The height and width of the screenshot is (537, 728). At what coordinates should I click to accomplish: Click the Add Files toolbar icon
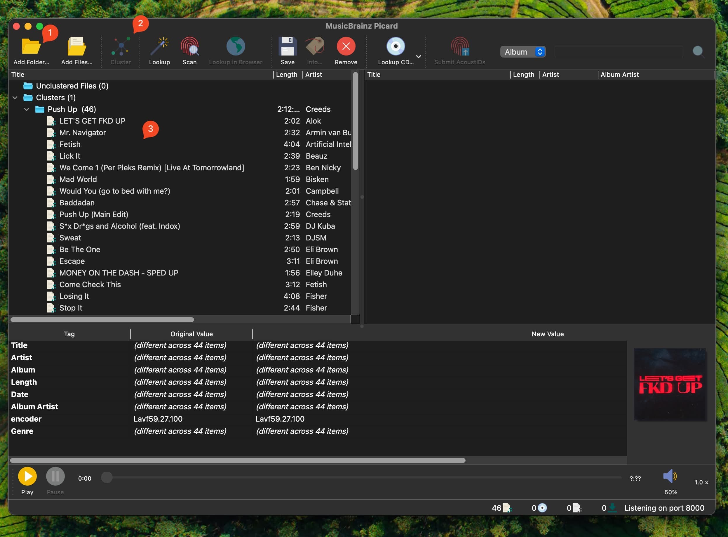pyautogui.click(x=77, y=46)
